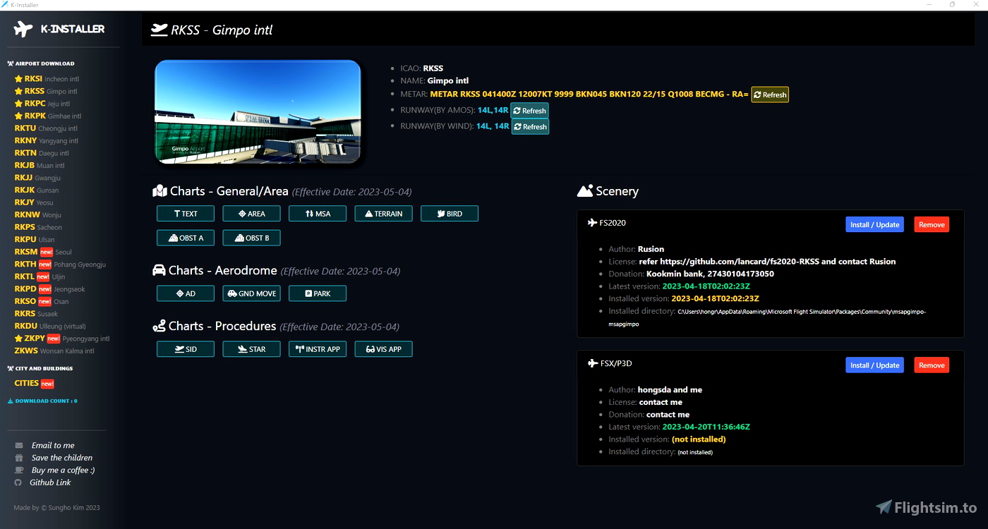Open the GND MOVE chart
988x529 pixels.
tap(251, 293)
